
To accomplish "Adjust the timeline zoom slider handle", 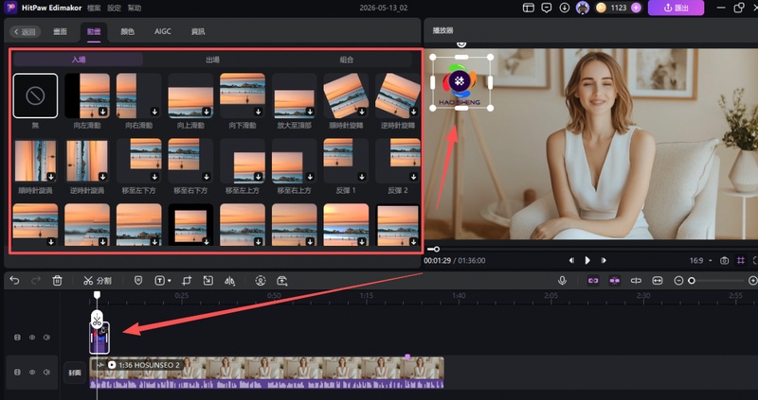I will click(692, 280).
